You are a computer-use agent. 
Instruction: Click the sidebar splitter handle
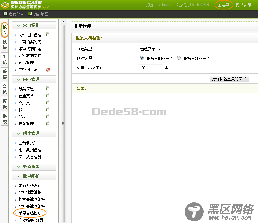click(63, 124)
